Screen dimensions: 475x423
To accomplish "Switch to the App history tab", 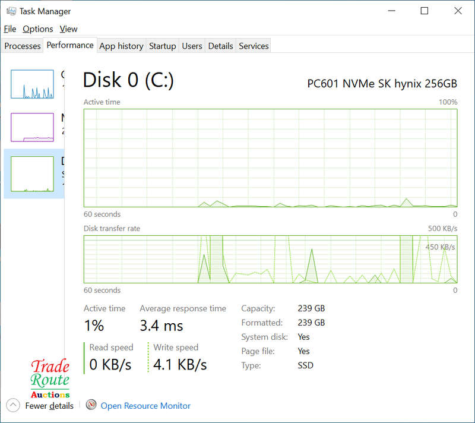I will (x=121, y=46).
